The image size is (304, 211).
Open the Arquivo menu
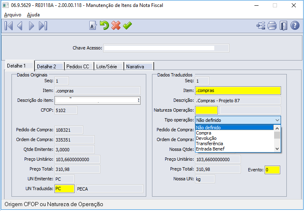tap(13, 15)
